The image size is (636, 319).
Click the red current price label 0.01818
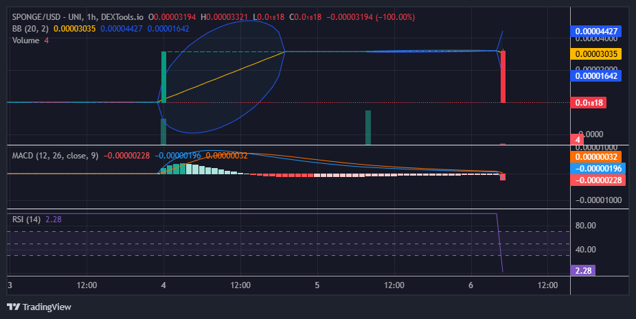589,102
